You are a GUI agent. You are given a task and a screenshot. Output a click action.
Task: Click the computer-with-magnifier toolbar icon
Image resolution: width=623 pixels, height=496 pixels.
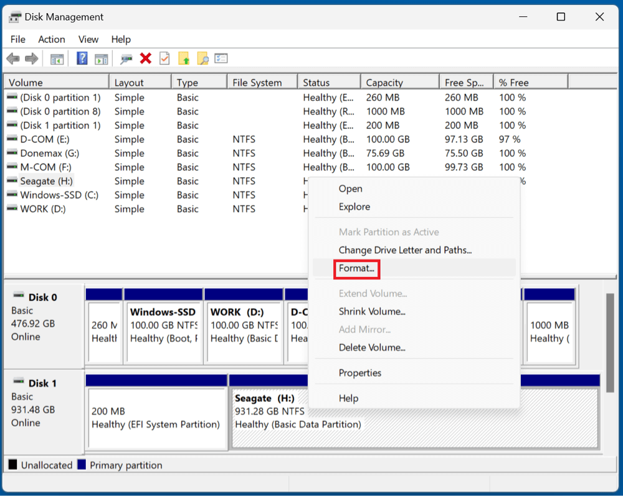125,58
